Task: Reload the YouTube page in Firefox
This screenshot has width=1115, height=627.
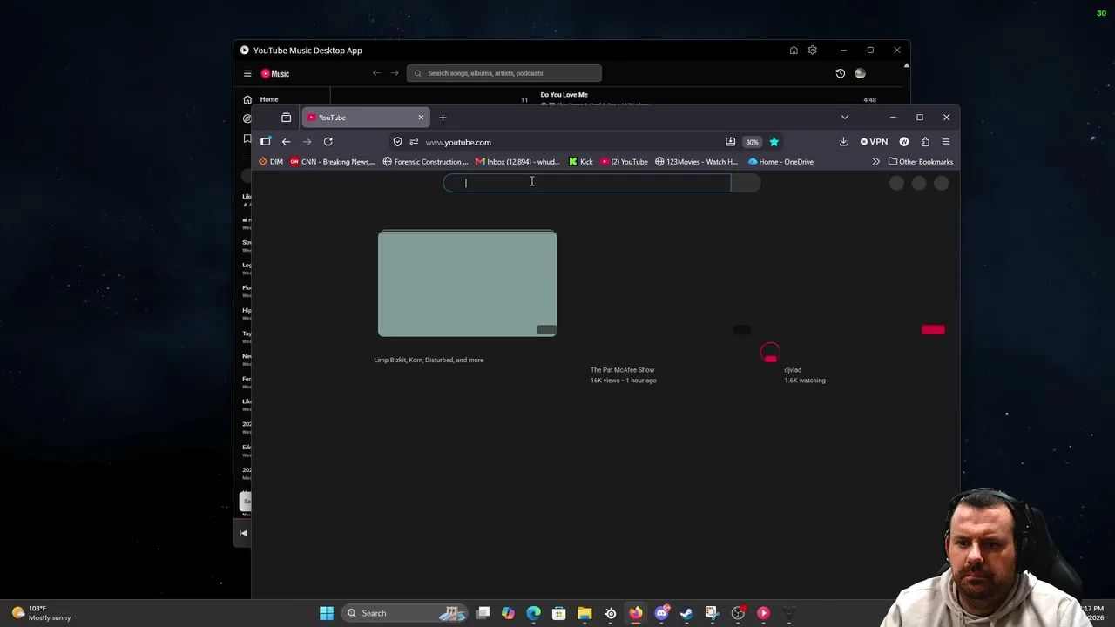Action: [x=328, y=142]
